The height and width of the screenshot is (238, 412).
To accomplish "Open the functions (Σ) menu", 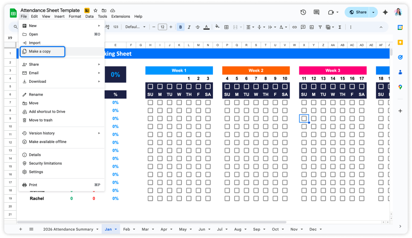I will point(340,27).
